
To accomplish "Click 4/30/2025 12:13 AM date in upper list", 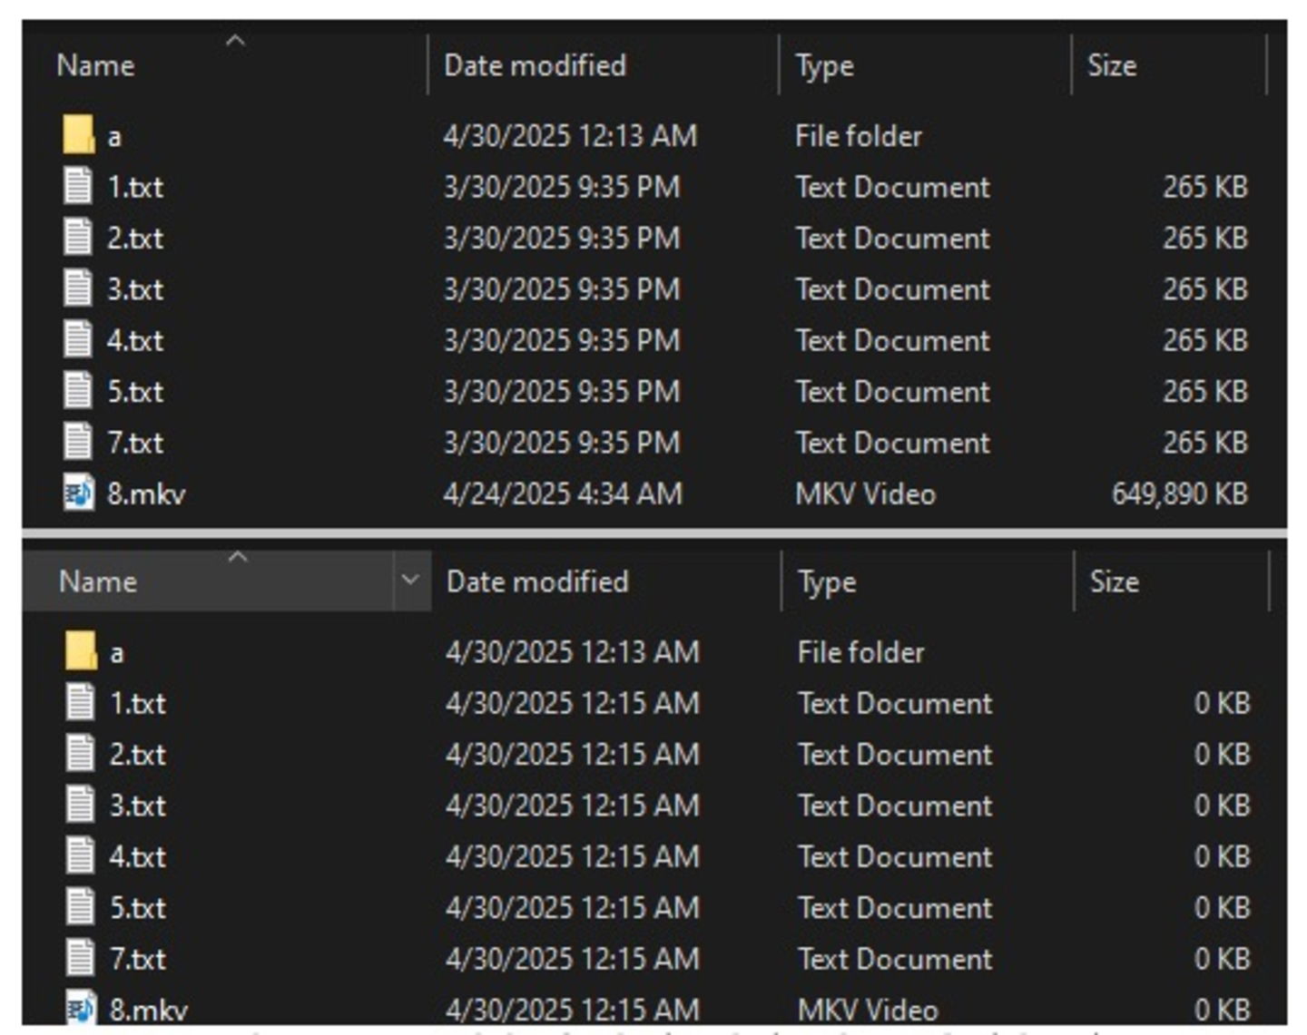I will point(570,136).
